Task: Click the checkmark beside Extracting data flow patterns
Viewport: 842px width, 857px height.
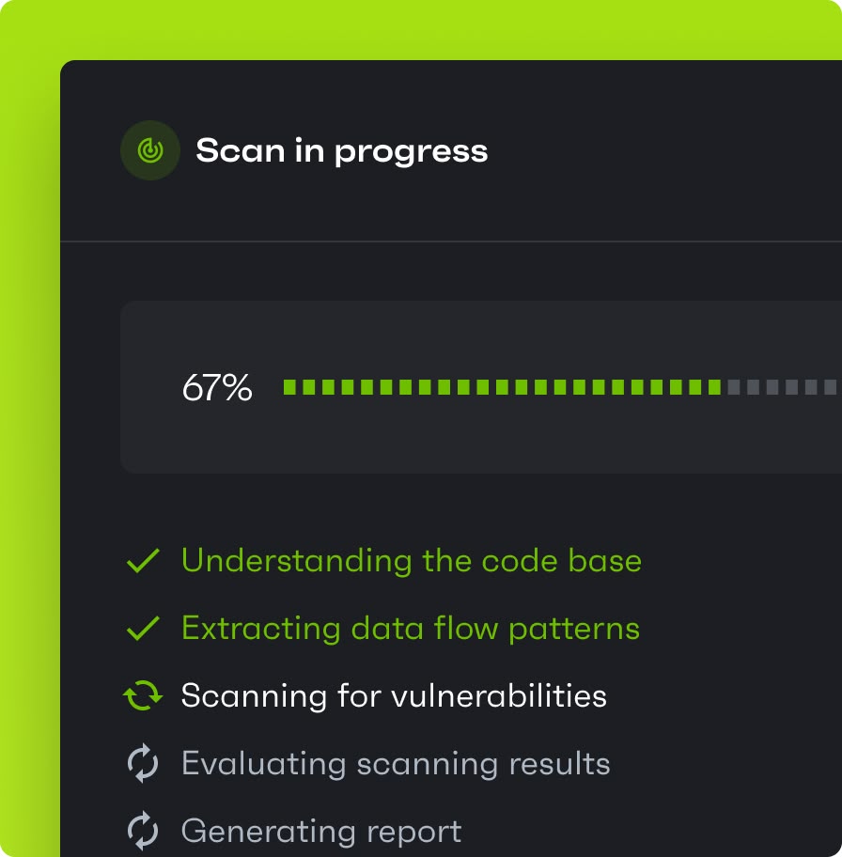Action: [x=143, y=629]
